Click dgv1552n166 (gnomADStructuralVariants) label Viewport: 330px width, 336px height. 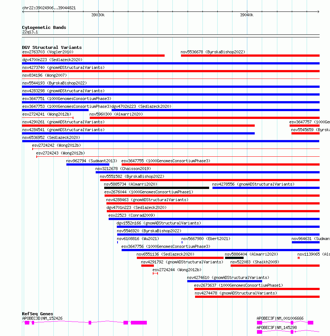point(159,223)
